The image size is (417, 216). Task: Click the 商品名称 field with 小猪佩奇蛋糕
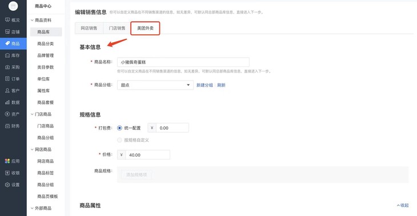coord(183,62)
